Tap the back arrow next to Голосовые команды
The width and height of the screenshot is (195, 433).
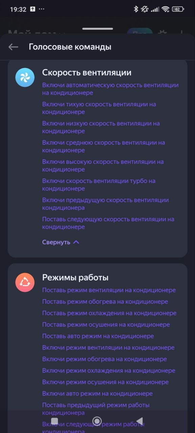(x=13, y=47)
